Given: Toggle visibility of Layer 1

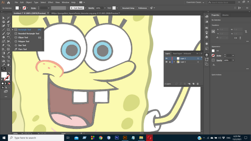Looking at the screenshot, I should tap(166, 62).
